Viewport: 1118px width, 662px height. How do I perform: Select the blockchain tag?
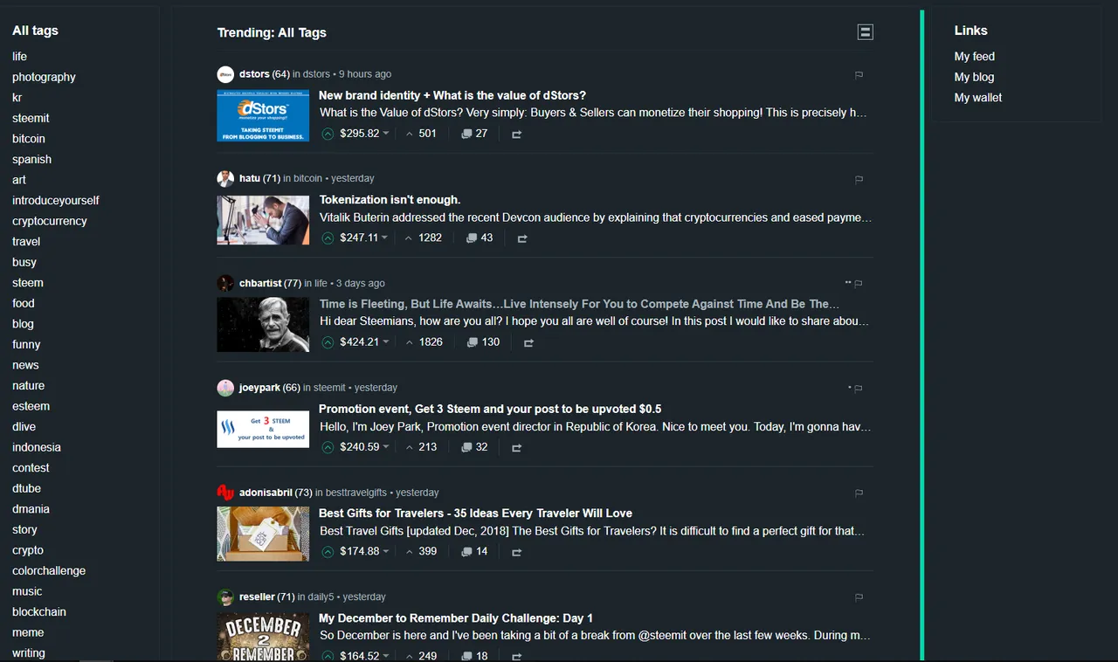[39, 611]
